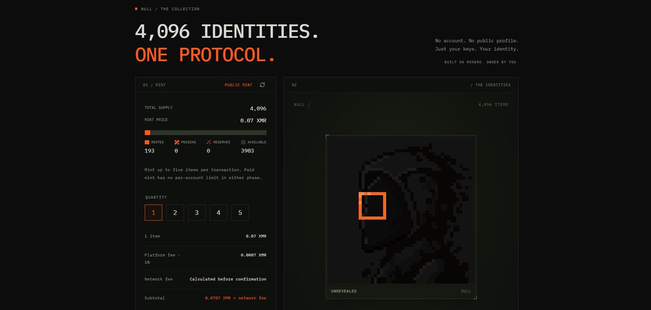
Task: Click the 4,096 IDENTITIES heading
Action: pos(227,31)
